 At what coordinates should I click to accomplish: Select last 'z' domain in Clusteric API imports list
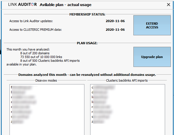click(98, 122)
